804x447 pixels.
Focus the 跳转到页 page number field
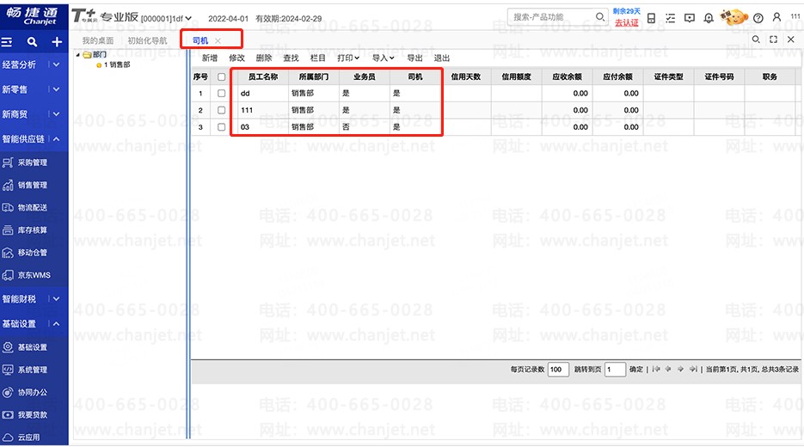coord(616,369)
